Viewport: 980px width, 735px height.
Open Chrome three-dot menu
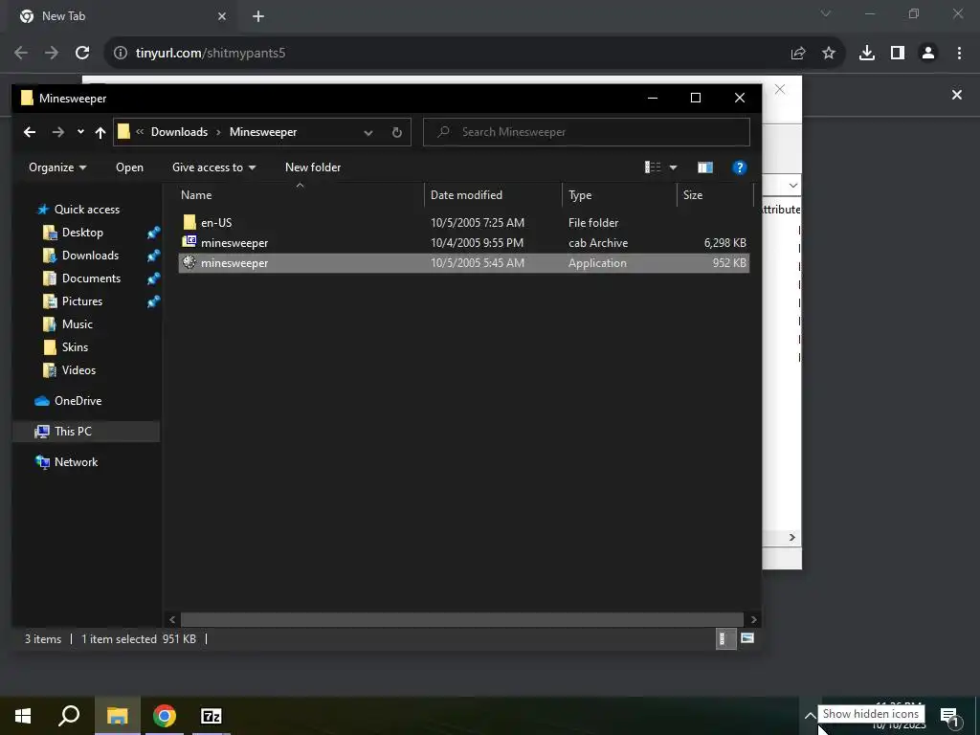959,54
